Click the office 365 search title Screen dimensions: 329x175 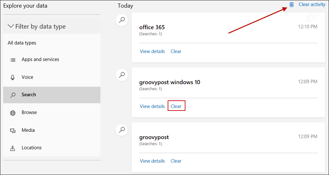(152, 27)
